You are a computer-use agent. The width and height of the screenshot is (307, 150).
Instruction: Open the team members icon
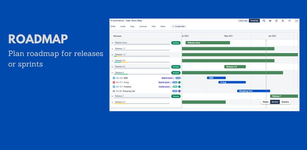click(x=270, y=21)
